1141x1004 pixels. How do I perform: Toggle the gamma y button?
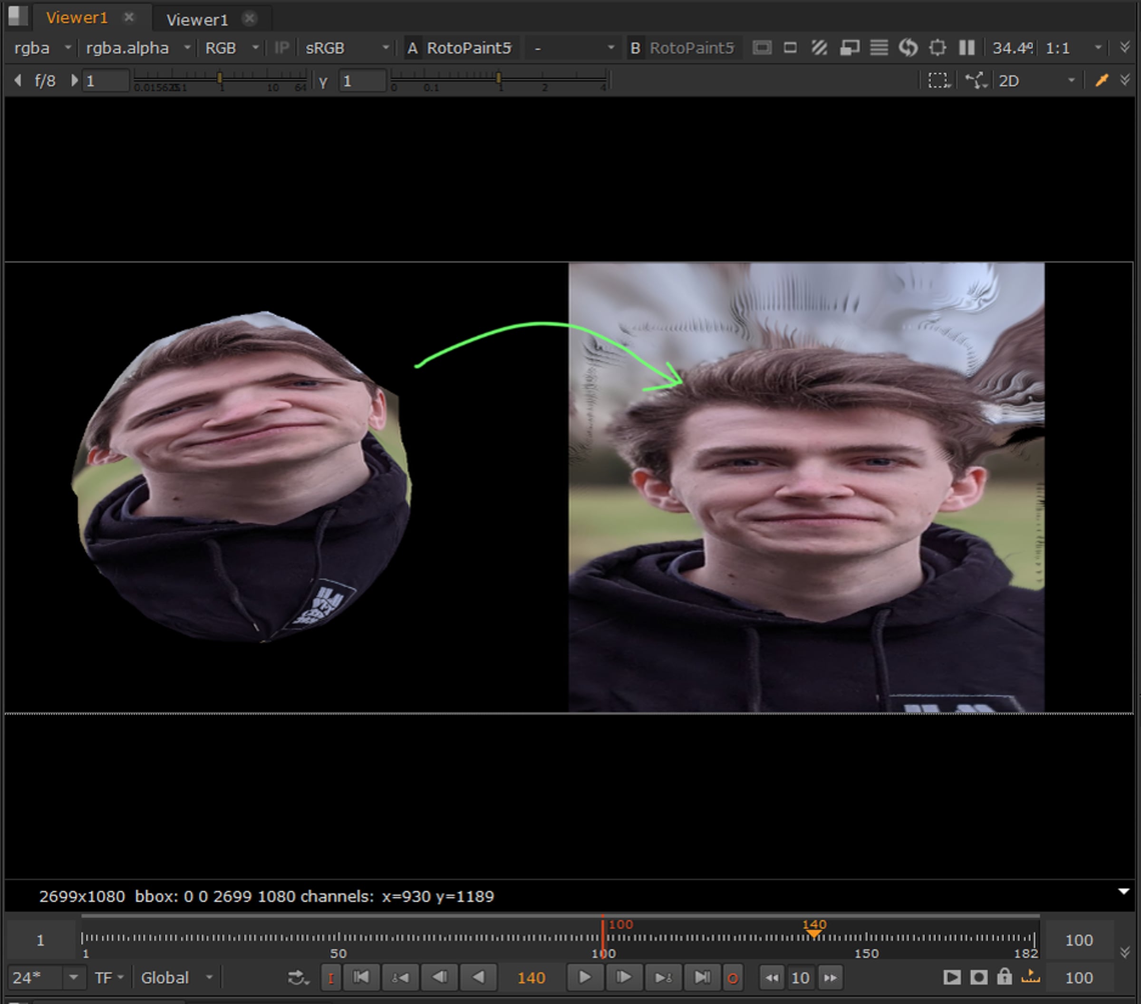pos(323,81)
